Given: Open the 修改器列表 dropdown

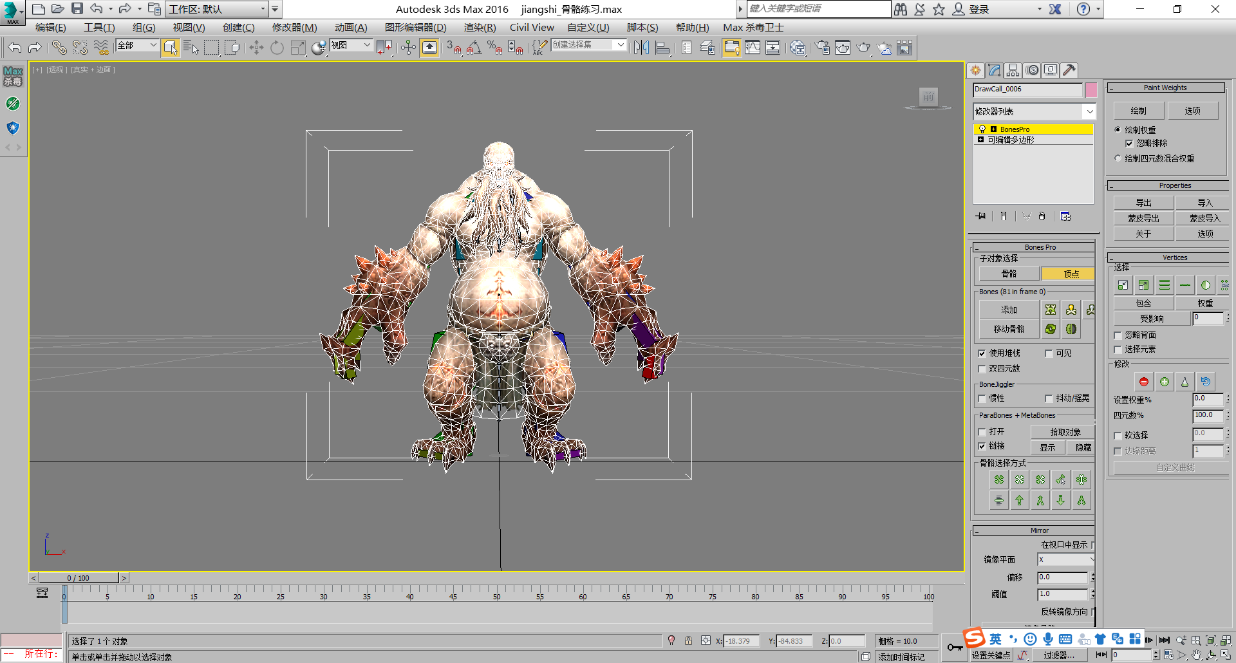Looking at the screenshot, I should click(x=1034, y=111).
